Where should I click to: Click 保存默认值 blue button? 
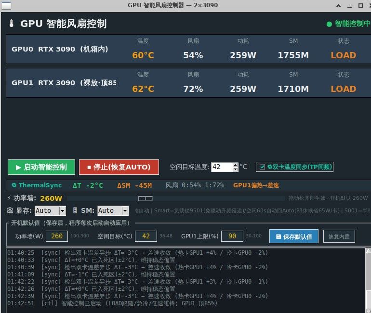(294, 236)
